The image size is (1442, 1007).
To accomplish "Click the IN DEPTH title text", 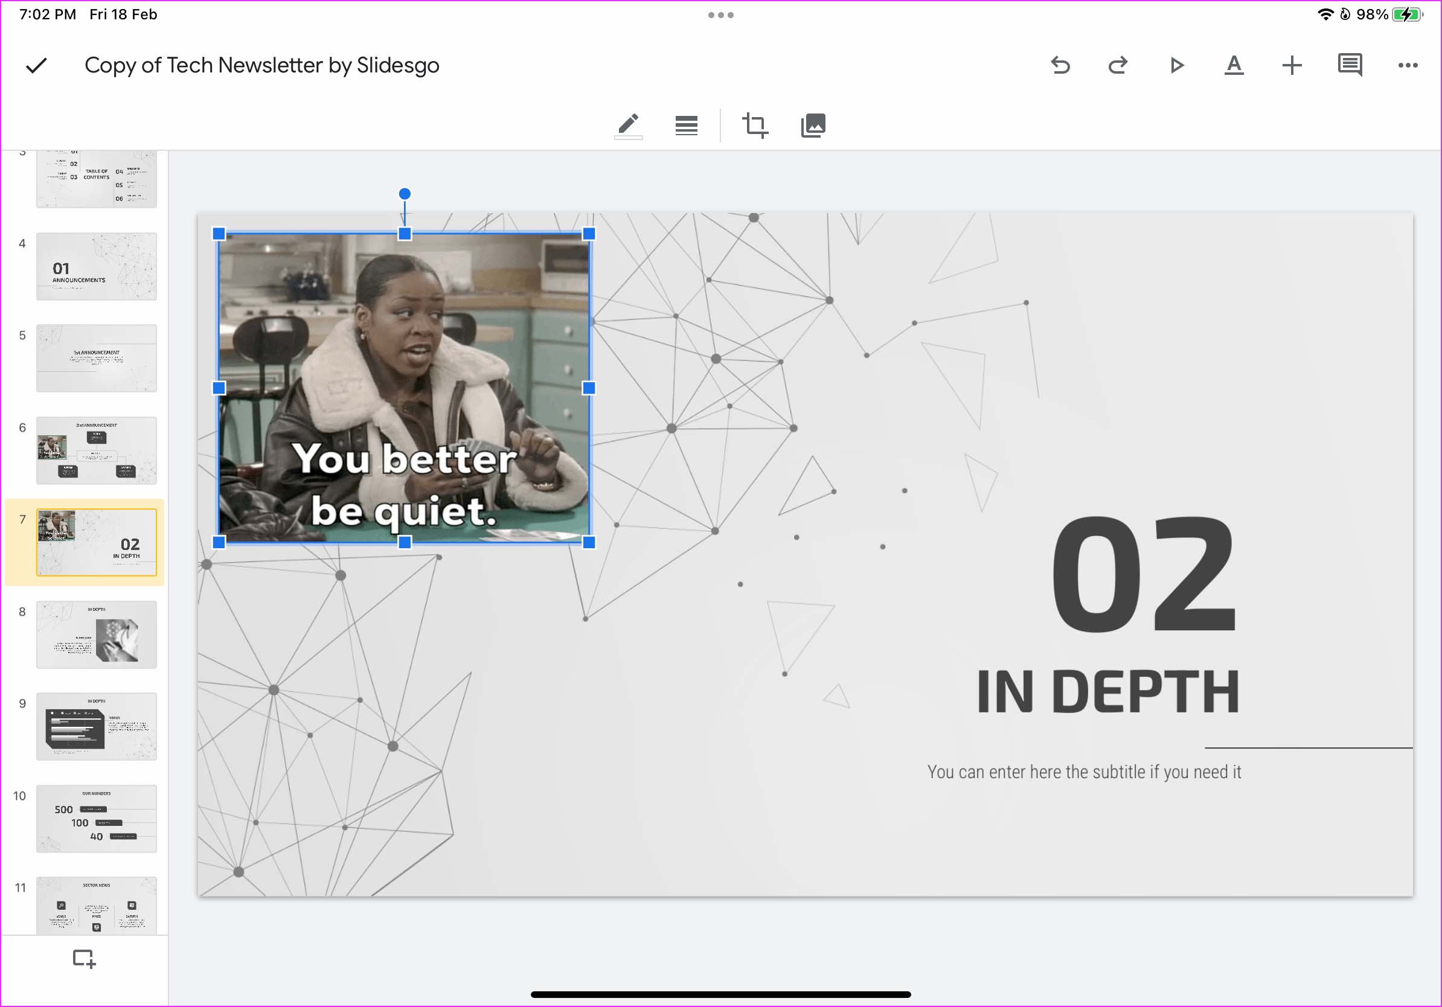I will [1109, 692].
